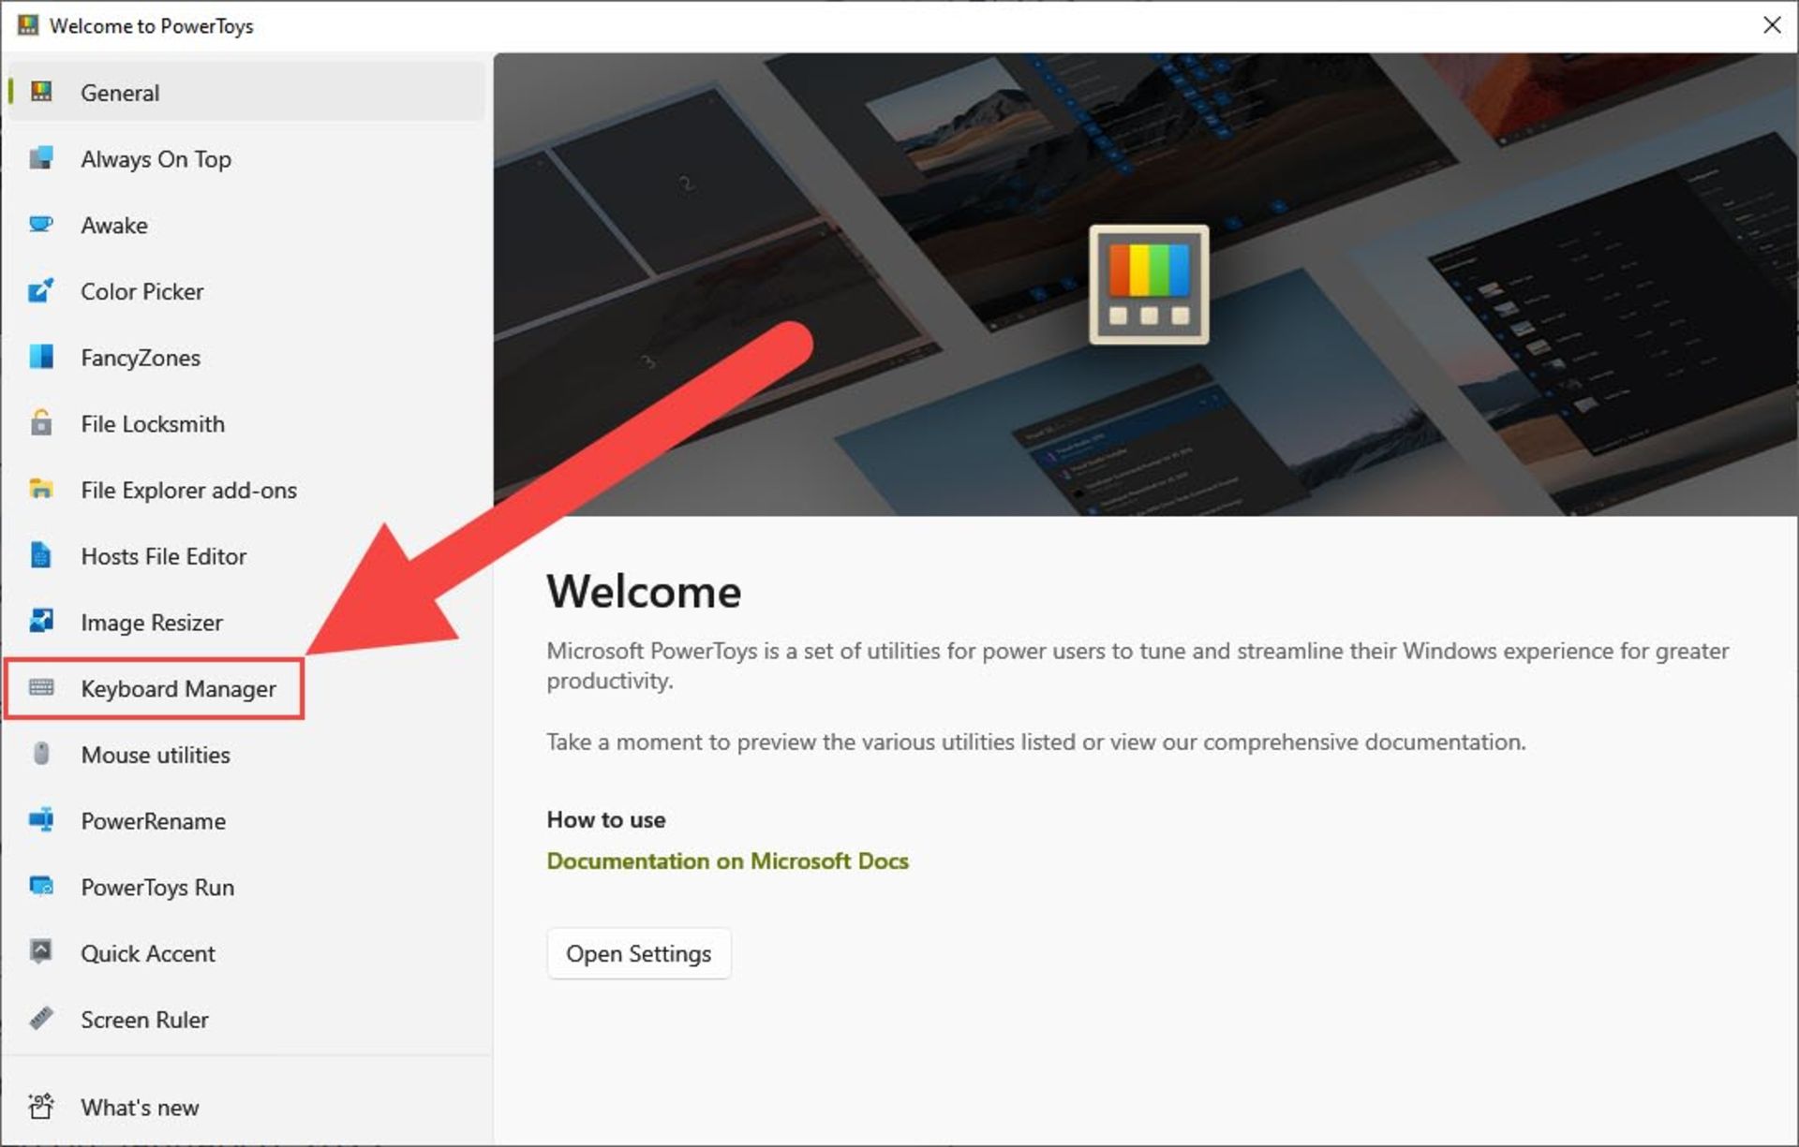The height and width of the screenshot is (1147, 1799).
Task: Open Image Resizer settings
Action: pos(152,622)
